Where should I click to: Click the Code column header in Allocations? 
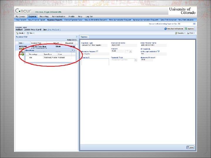pyautogui.click(x=64, y=54)
